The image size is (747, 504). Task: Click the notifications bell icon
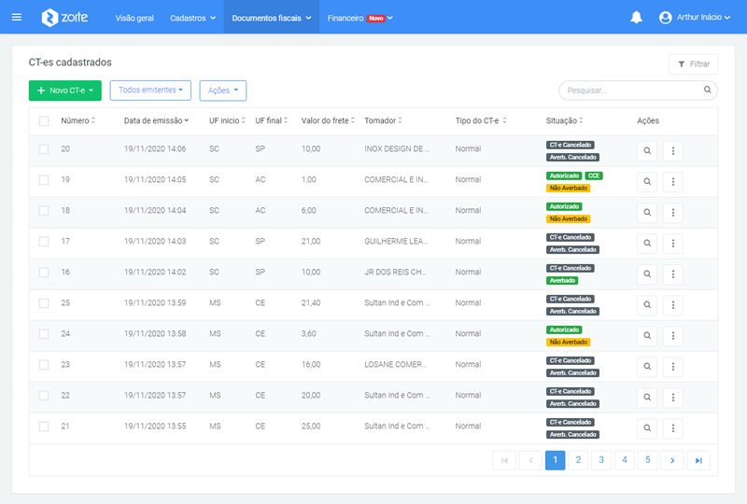click(x=636, y=18)
